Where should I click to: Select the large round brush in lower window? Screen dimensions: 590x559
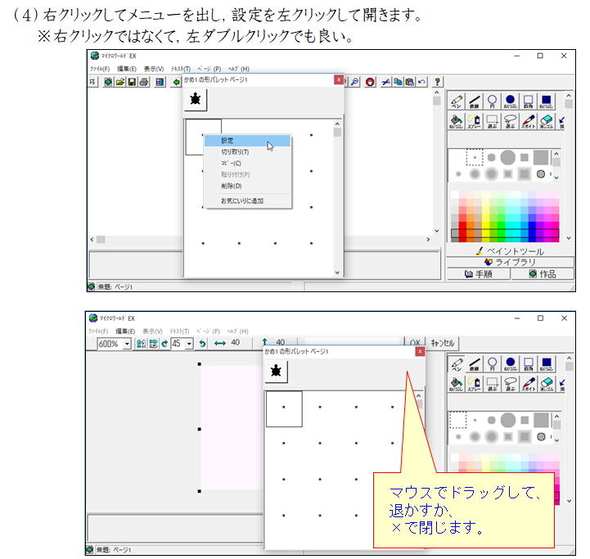coord(507,420)
